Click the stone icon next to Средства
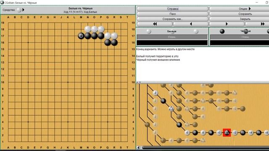Image resolution: width=269 pixels, height=151 pixels. (x=19, y=10)
